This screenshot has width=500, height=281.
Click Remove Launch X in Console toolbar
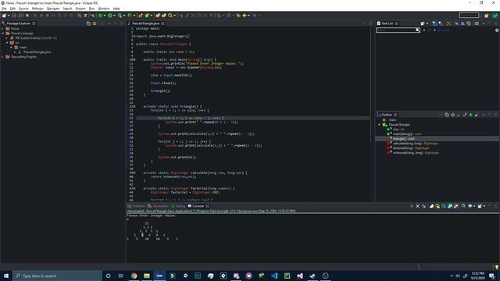tap(418, 206)
